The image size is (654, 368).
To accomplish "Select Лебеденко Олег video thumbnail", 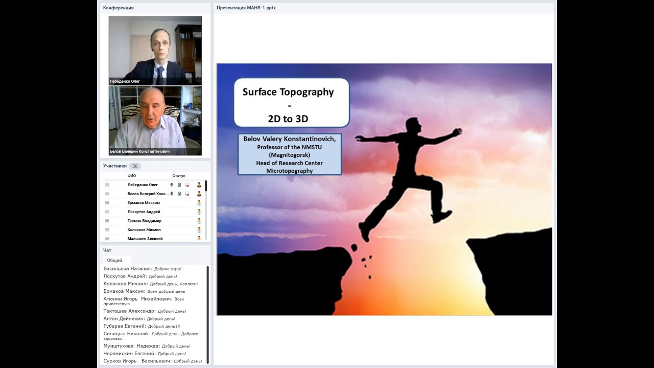I will point(155,51).
